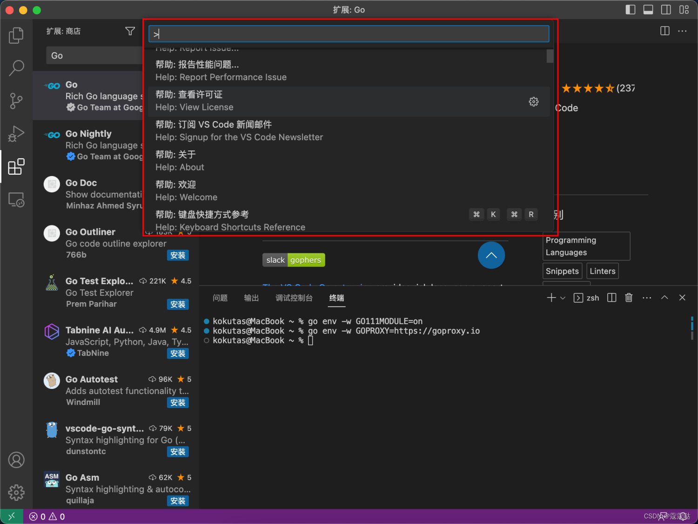
Task: Open terminal panel more actions ellipsis
Action: click(647, 298)
